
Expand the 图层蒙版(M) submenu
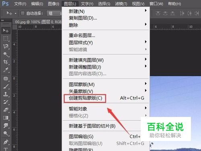[x=146, y=84]
